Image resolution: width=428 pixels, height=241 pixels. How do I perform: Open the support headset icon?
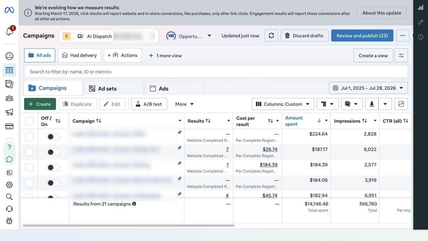point(9,209)
